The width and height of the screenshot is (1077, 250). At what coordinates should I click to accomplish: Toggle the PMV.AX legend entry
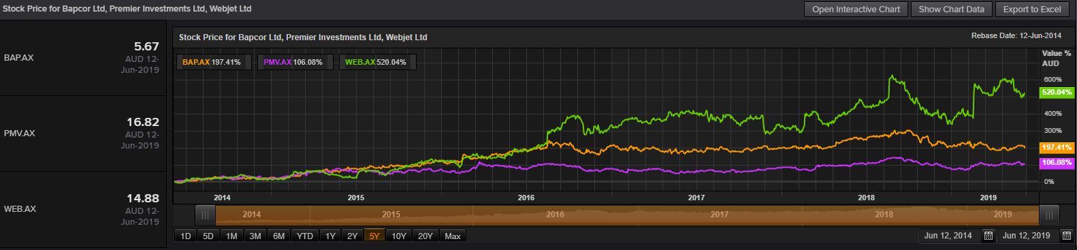click(x=295, y=62)
